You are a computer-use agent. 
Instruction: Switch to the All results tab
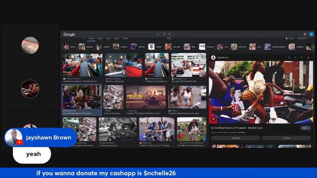(84, 39)
